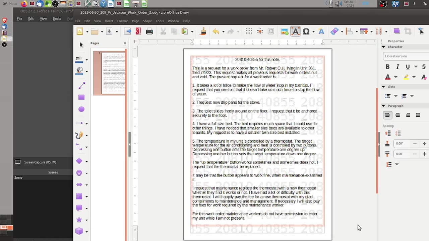Select the Ellipse tool
The image size is (429, 241).
point(81,109)
